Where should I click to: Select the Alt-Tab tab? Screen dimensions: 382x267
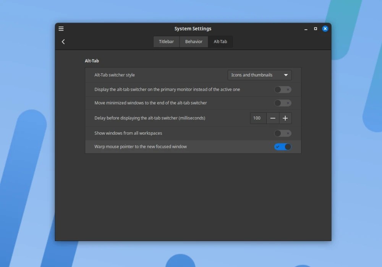click(x=220, y=42)
